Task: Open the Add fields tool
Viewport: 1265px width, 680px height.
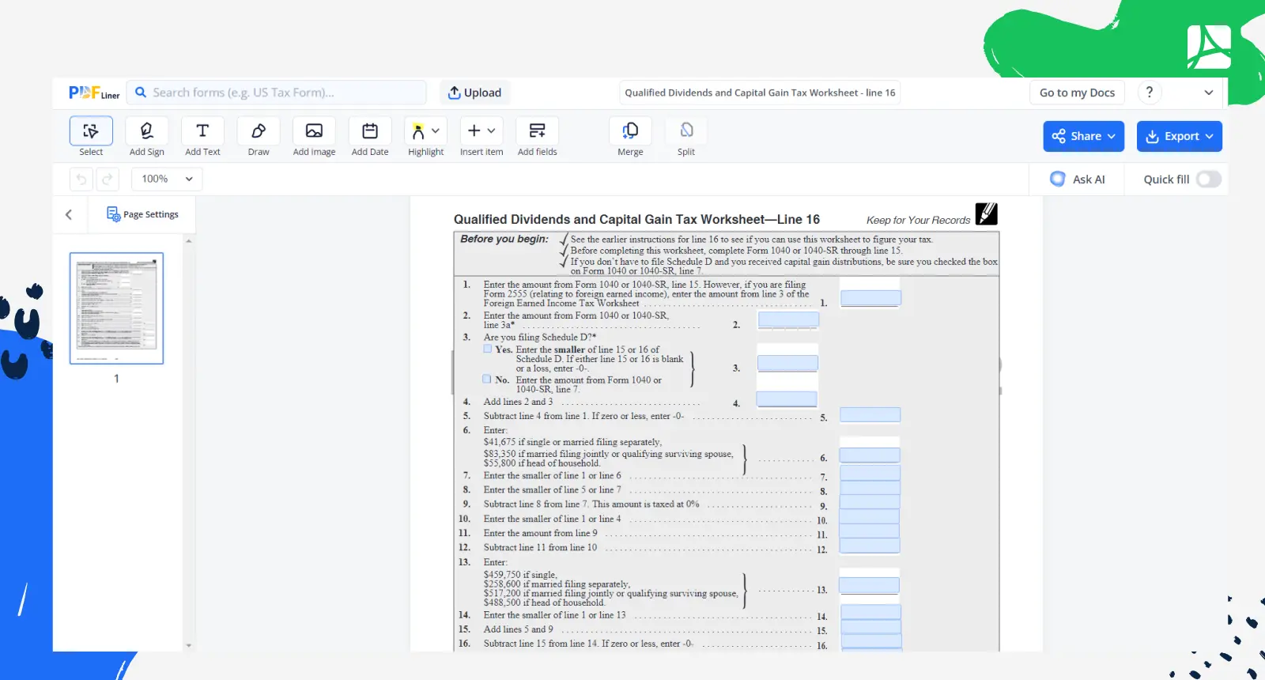Action: [538, 137]
